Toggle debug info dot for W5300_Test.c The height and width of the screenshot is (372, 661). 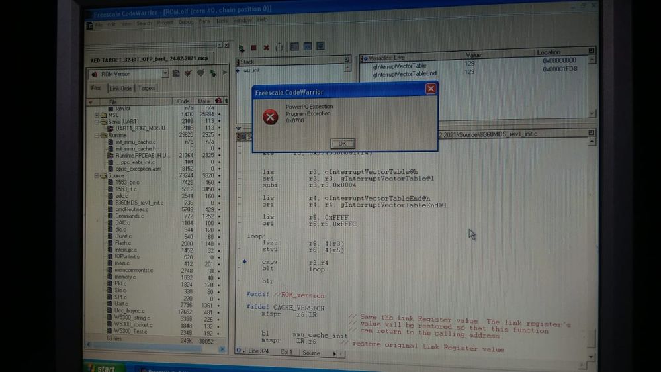click(x=218, y=333)
